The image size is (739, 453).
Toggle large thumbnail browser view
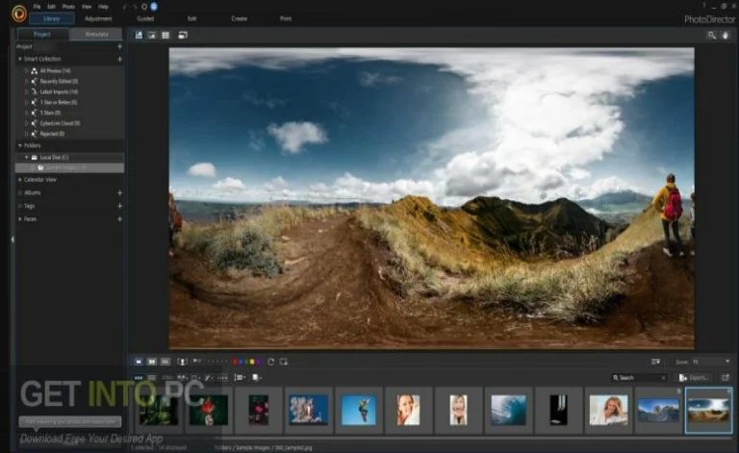point(139,378)
